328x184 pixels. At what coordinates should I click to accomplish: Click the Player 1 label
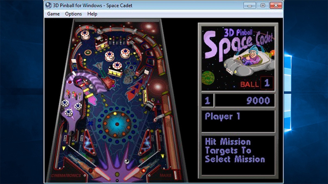222,116
